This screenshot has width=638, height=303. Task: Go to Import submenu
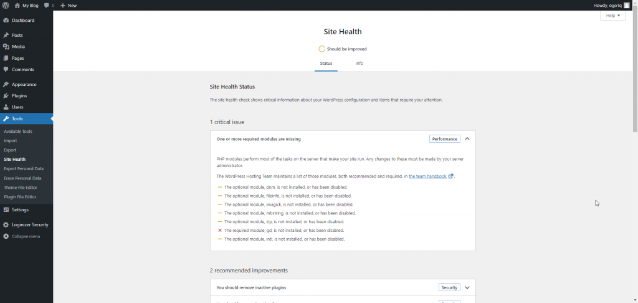point(11,141)
